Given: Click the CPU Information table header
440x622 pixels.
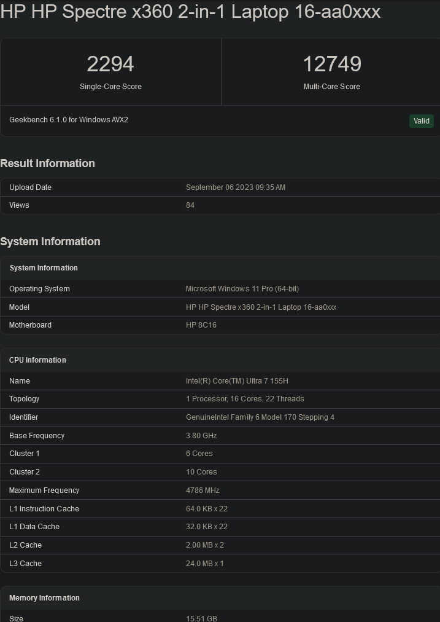Looking at the screenshot, I should [x=37, y=360].
